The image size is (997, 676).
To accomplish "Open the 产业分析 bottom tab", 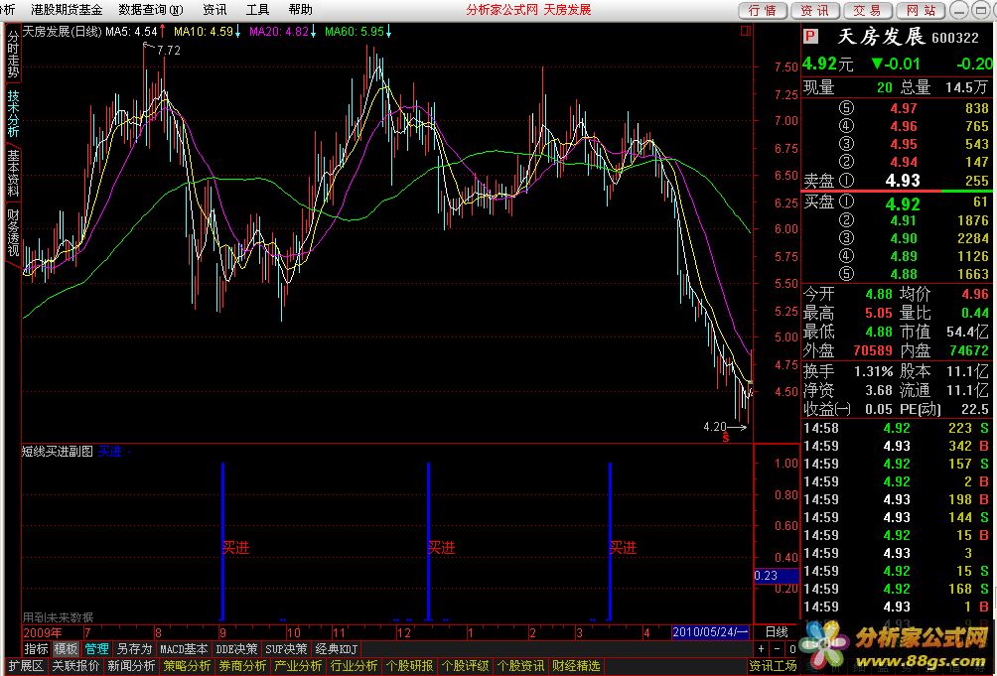I will point(298,665).
